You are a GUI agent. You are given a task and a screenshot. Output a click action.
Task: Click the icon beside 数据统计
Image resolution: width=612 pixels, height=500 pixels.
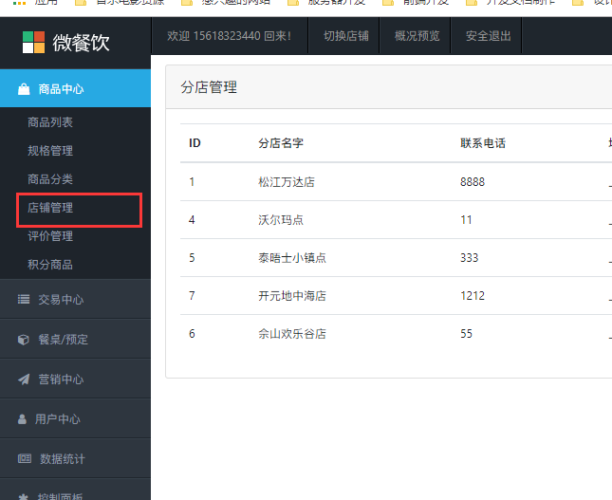(25, 459)
